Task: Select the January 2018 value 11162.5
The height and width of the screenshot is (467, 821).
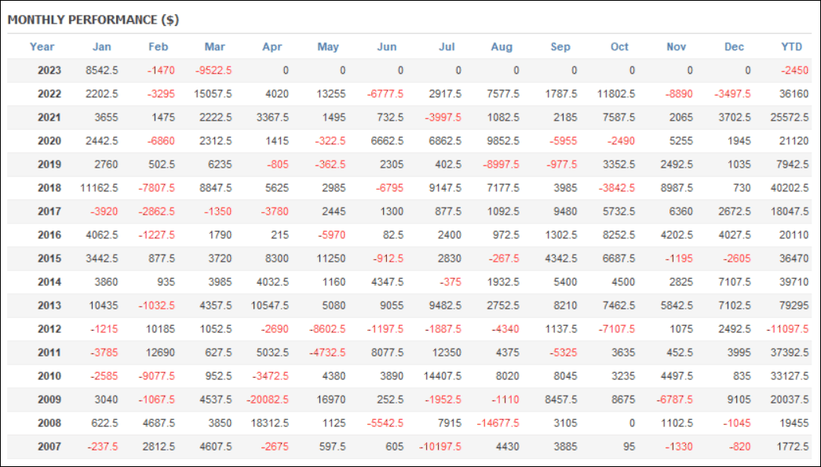Action: [99, 188]
